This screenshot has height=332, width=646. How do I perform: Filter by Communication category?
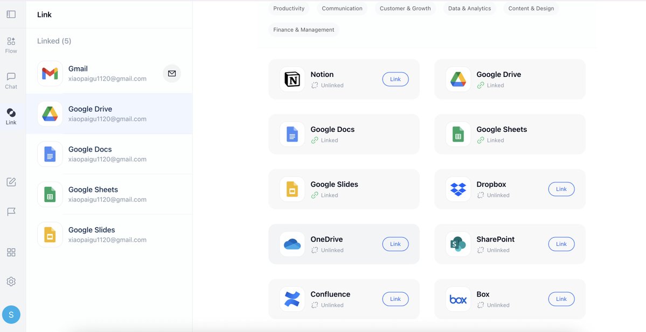342,8
